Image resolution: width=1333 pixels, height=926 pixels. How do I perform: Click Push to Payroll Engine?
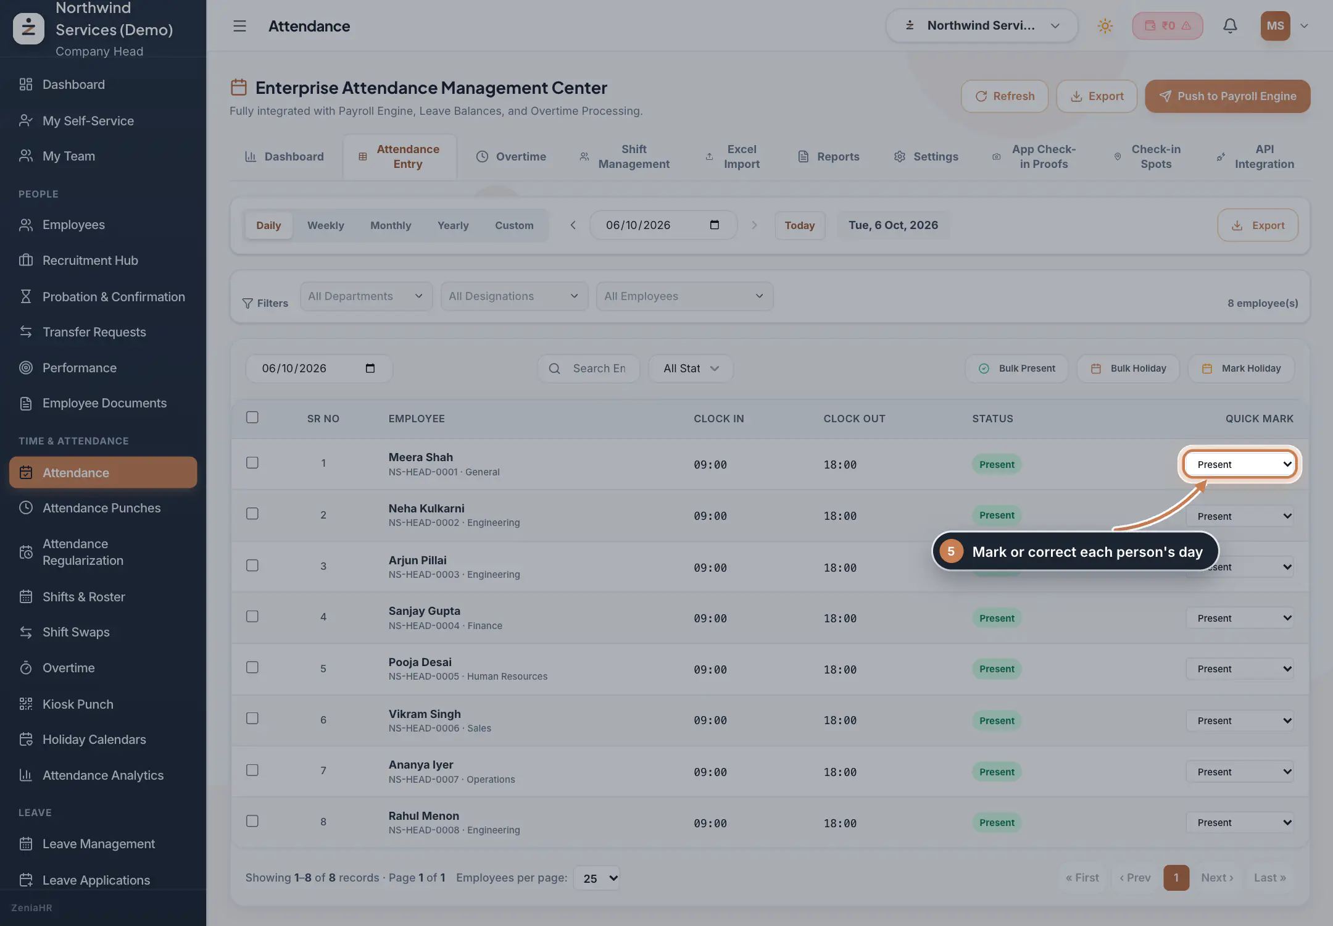click(1227, 96)
